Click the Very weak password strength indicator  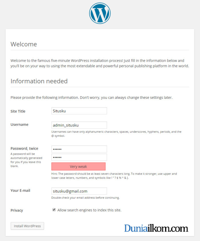pyautogui.click(x=79, y=166)
